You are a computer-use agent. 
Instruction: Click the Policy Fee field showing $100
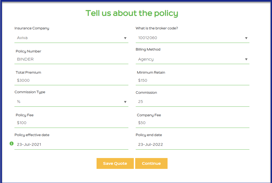coord(71,123)
